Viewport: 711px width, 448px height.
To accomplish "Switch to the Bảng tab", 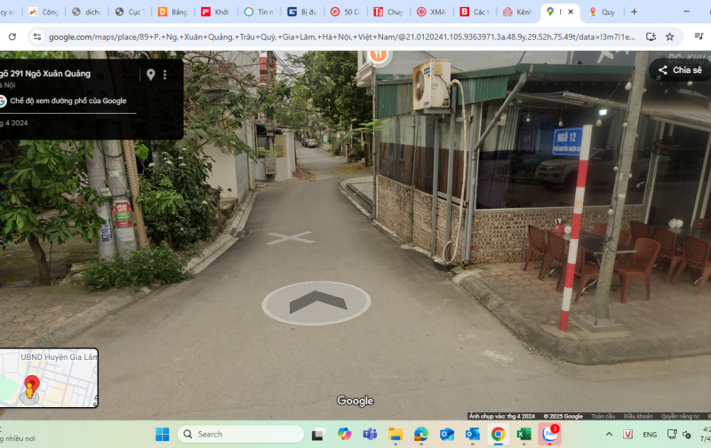I will pos(172,12).
